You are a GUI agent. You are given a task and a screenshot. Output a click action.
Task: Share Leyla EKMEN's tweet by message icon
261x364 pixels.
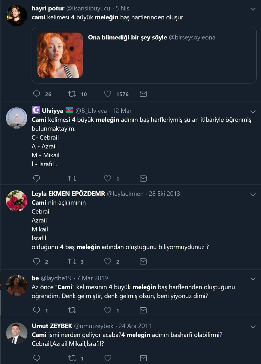pos(143,261)
